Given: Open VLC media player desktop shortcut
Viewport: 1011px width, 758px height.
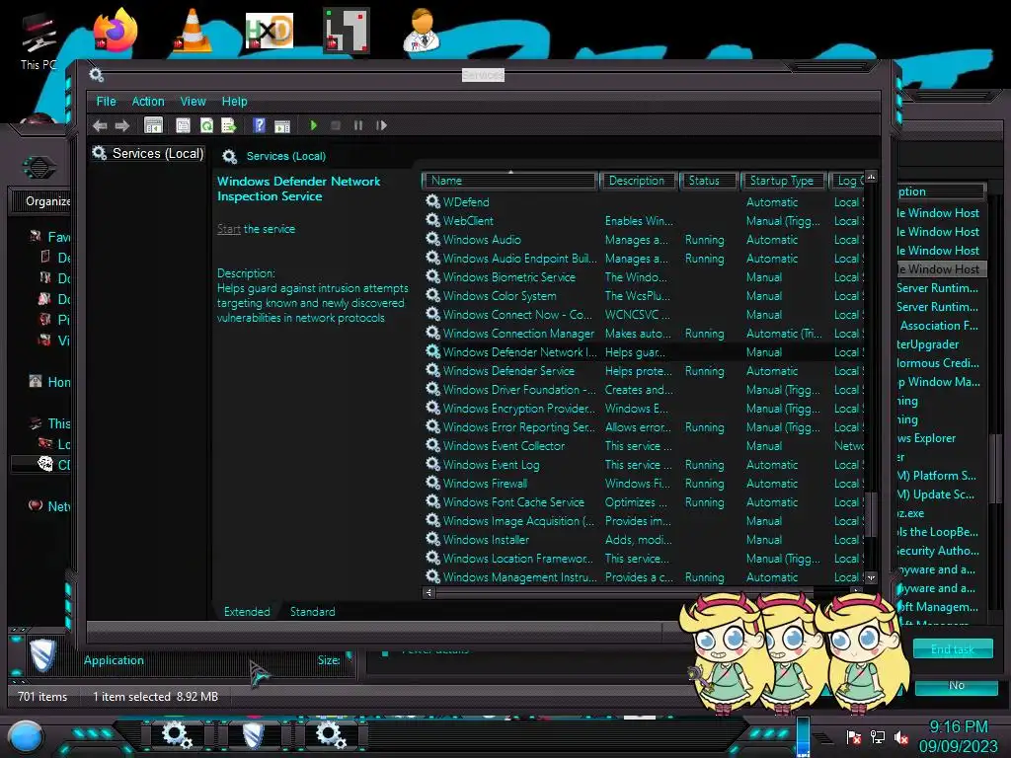Looking at the screenshot, I should click(x=193, y=30).
